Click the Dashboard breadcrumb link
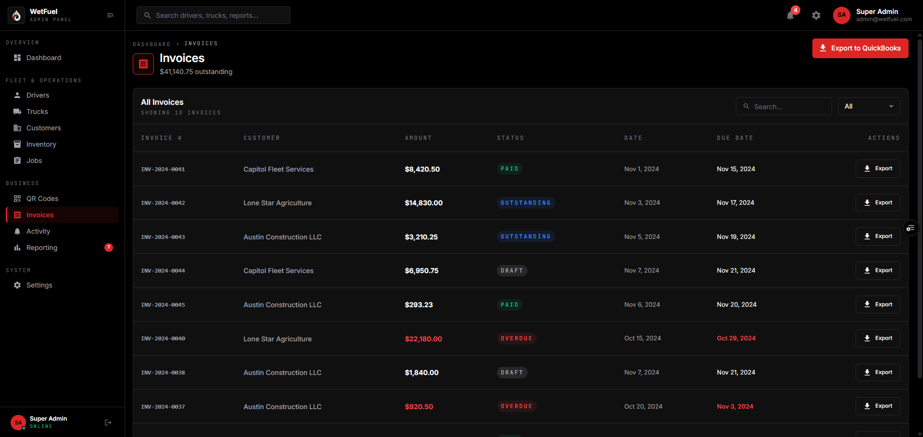This screenshot has height=437, width=923. point(152,44)
